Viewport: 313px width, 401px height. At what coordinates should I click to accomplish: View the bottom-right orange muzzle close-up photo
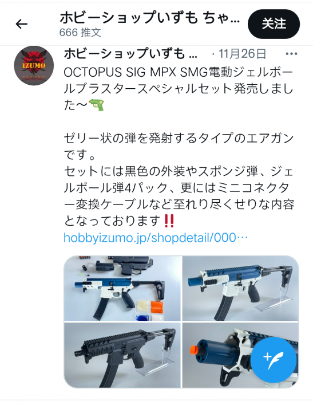pos(241,355)
